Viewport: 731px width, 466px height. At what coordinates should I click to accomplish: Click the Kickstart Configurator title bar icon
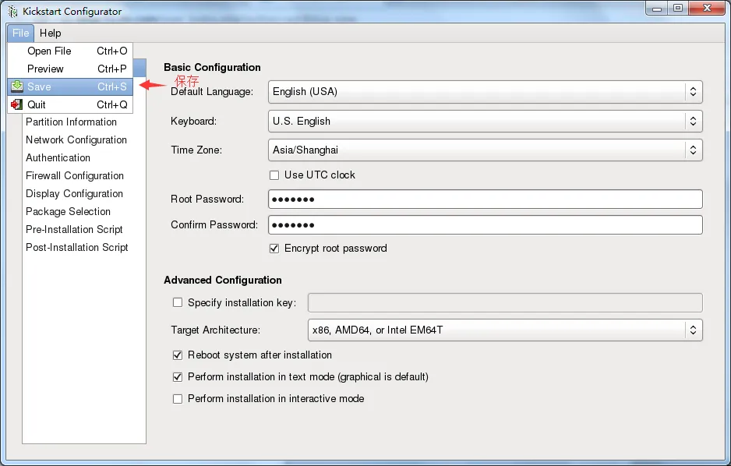(13, 11)
